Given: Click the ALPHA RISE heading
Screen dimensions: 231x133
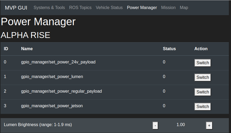Looking at the screenshot, I should tap(25, 35).
